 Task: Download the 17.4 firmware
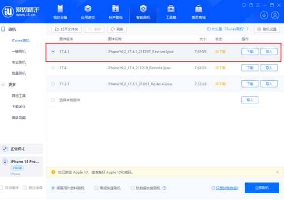pos(250,68)
